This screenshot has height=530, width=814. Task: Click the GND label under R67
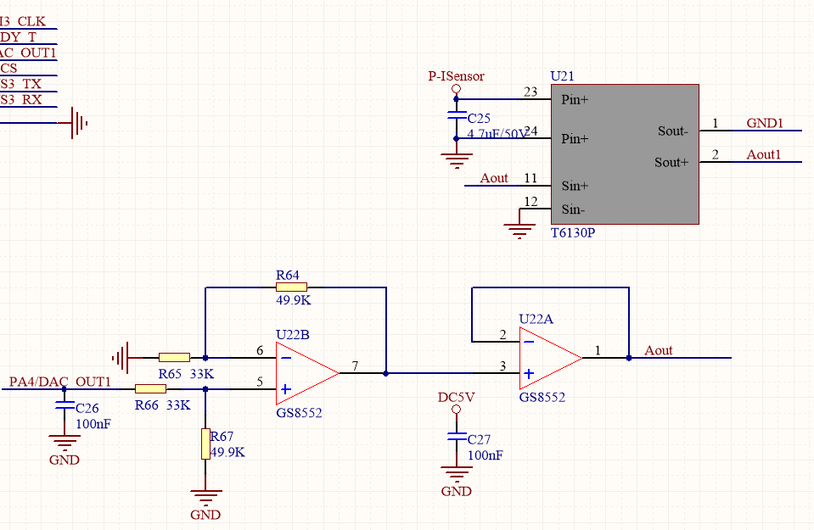point(205,515)
